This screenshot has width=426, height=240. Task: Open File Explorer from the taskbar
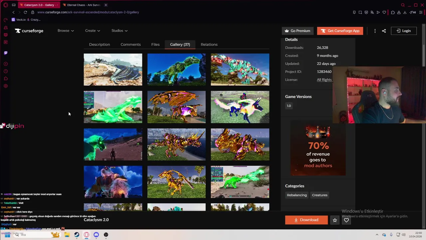67,235
